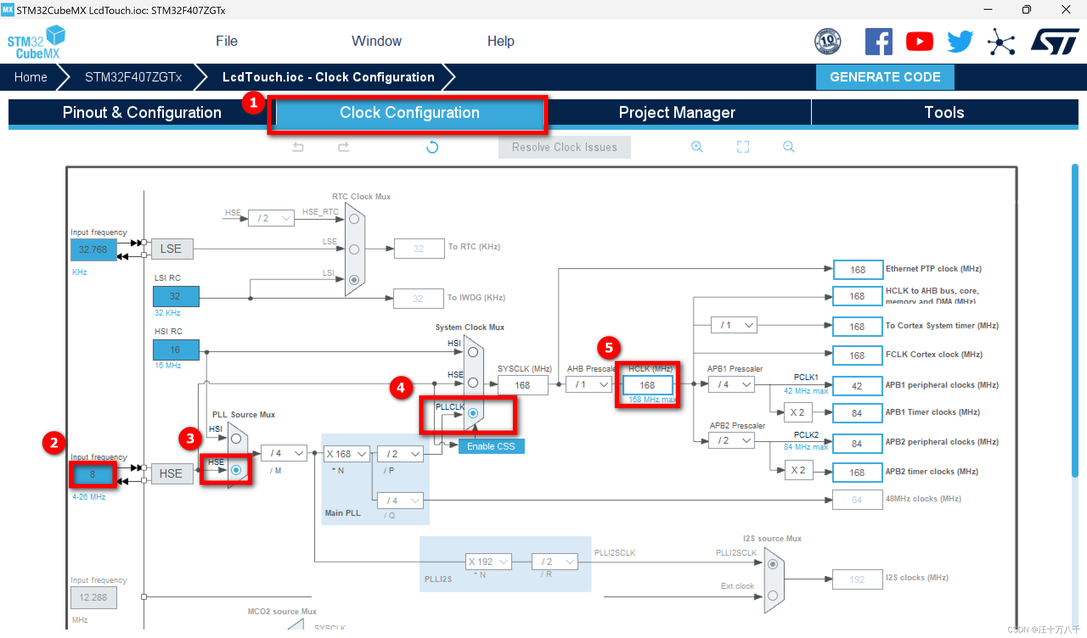Screen dimensions: 1087x638
Task: Click the LSE 32.768 input frequency field
Action: tap(93, 249)
